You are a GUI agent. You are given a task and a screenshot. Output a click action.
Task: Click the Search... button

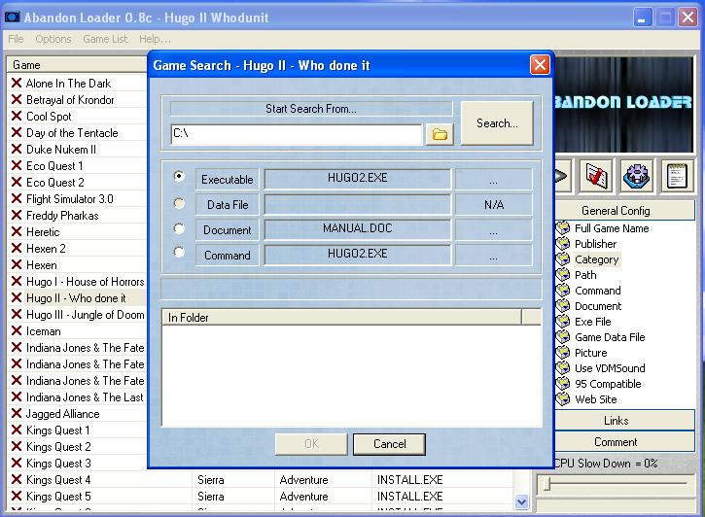497,123
